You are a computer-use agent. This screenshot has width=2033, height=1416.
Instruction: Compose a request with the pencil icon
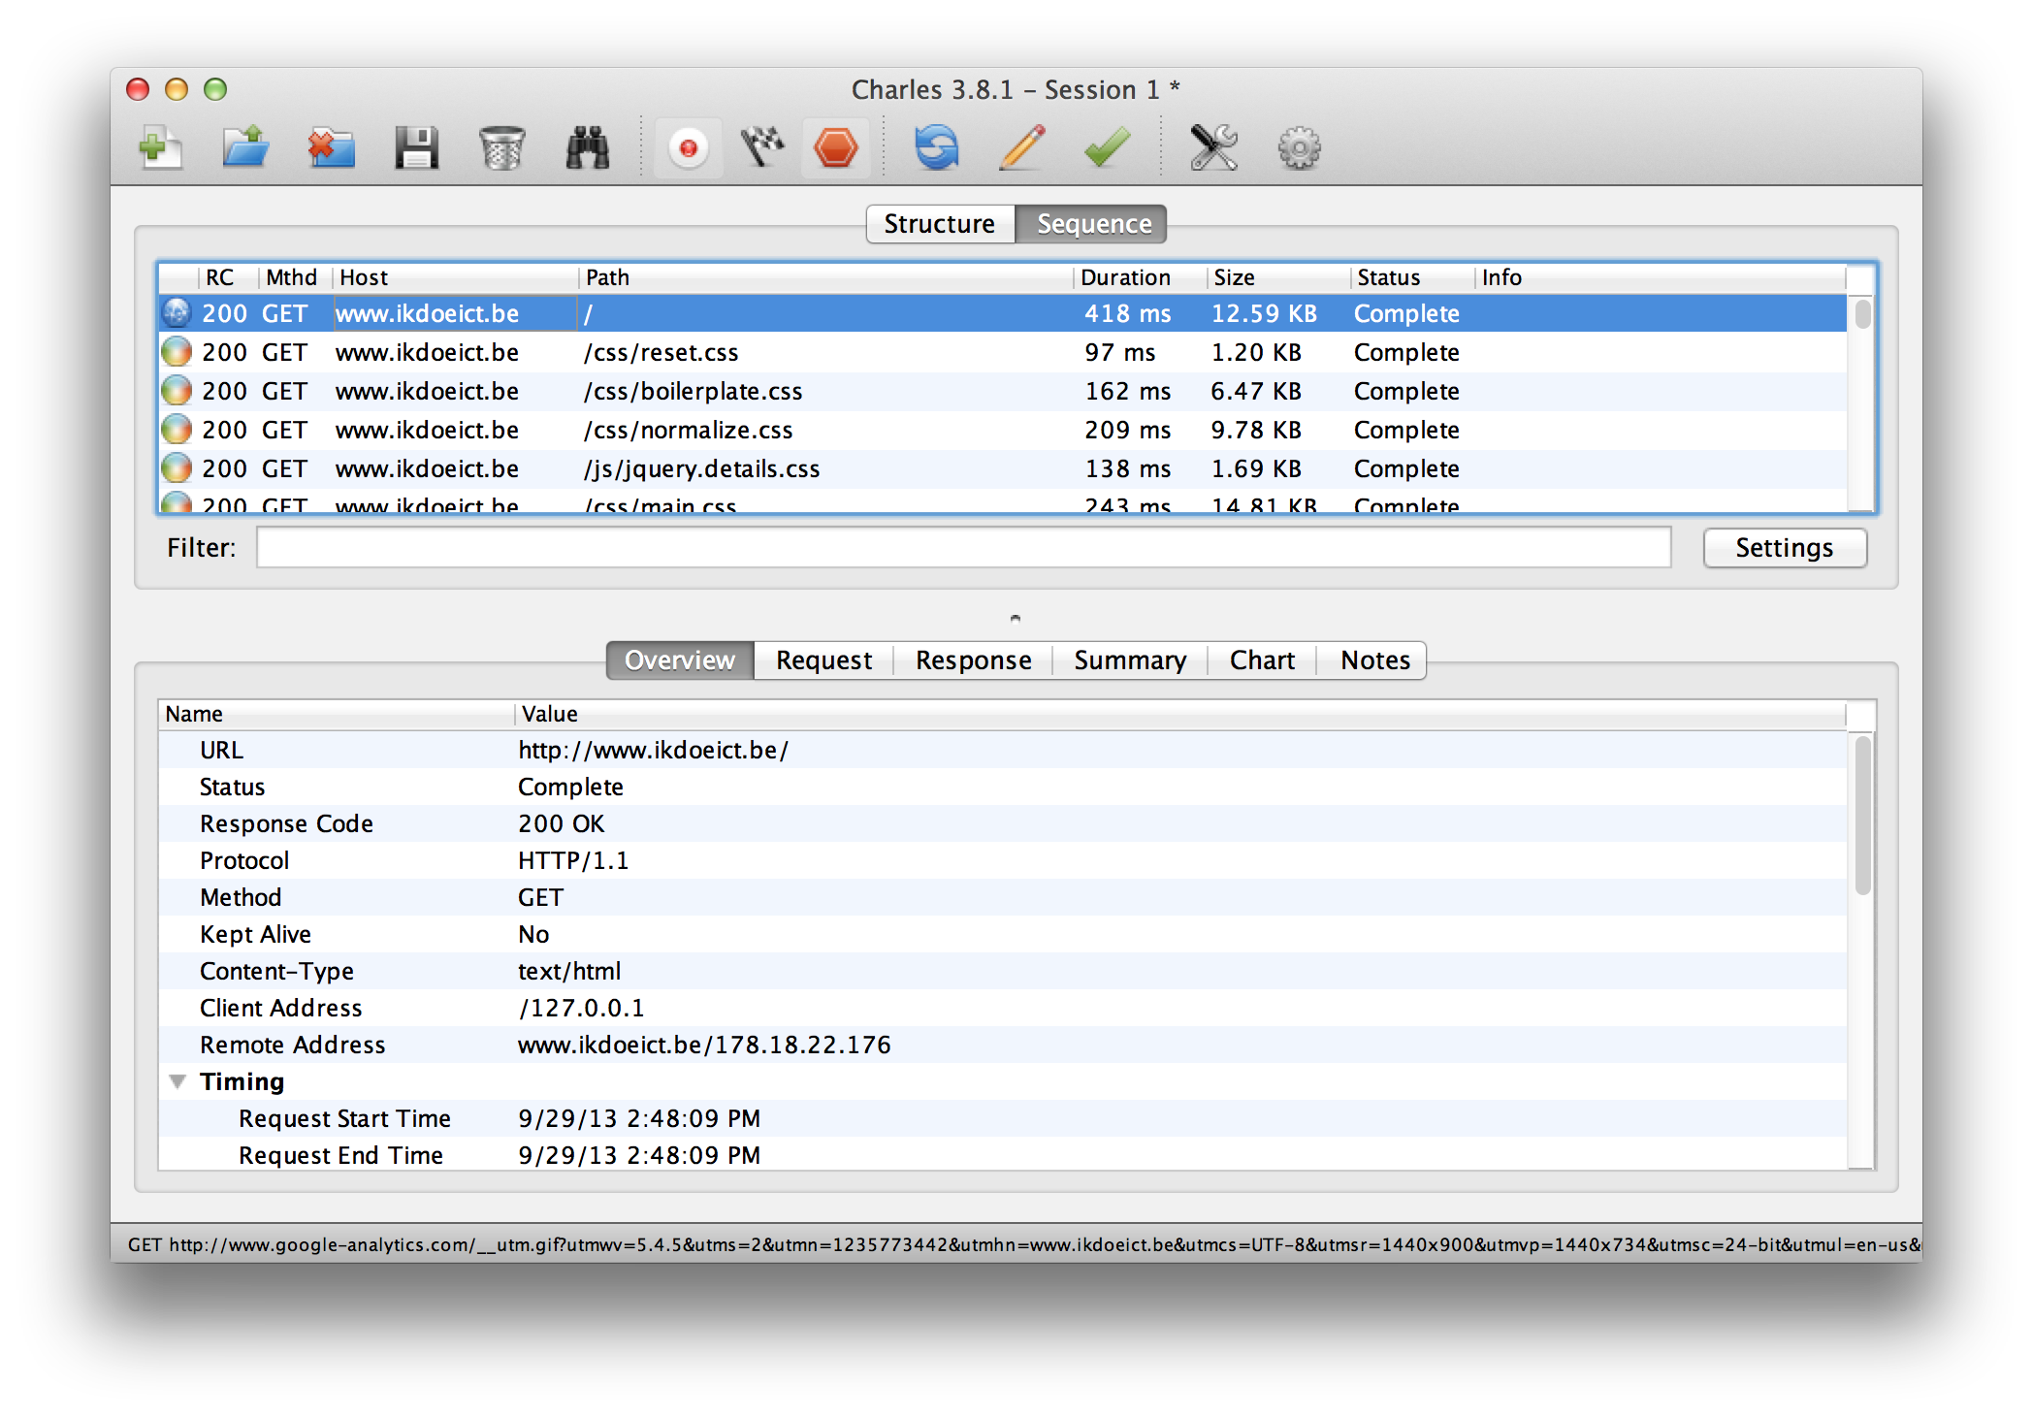point(1020,146)
